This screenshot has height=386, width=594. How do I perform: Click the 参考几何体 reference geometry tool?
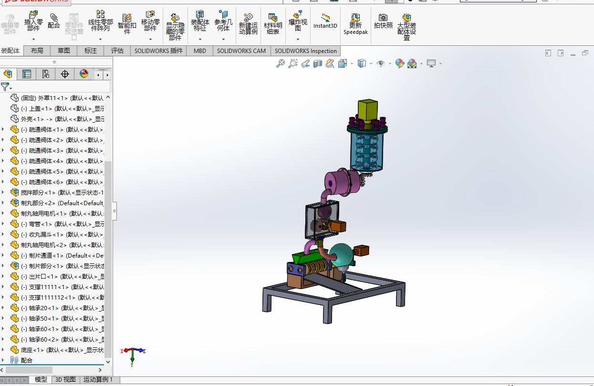click(223, 21)
